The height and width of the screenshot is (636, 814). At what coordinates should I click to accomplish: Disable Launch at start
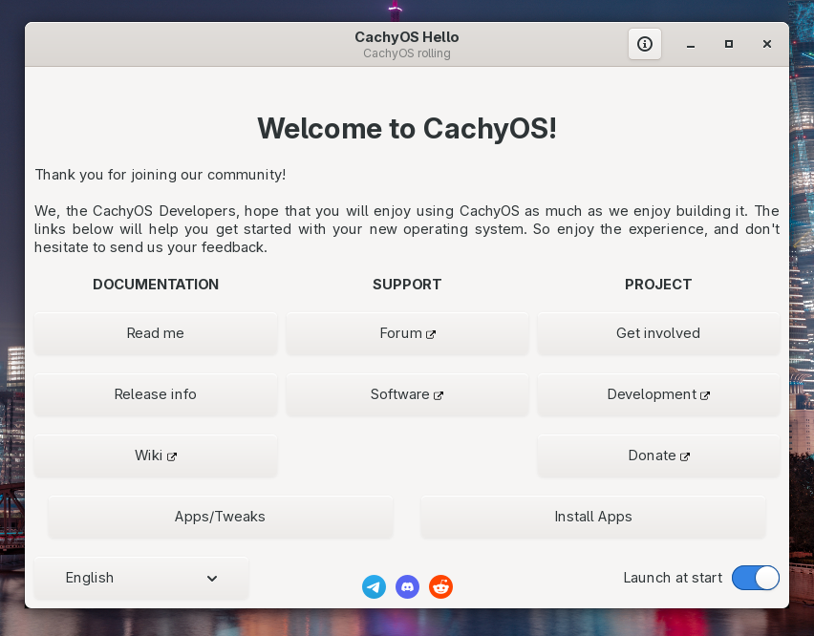755,578
